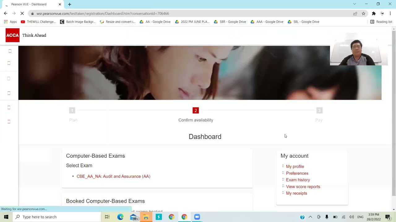View site security lock information

(x=32, y=14)
